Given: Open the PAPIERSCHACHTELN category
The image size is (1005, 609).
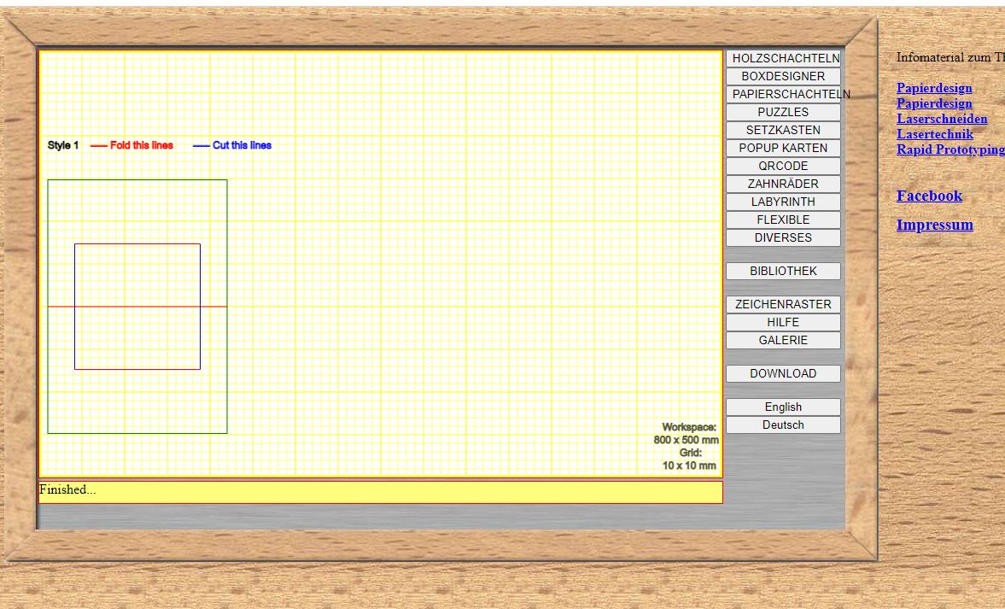Looking at the screenshot, I should point(783,94).
